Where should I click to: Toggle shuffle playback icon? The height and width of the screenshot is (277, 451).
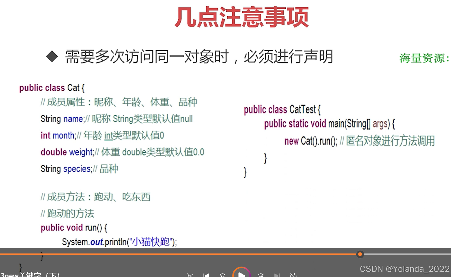pyautogui.click(x=190, y=275)
